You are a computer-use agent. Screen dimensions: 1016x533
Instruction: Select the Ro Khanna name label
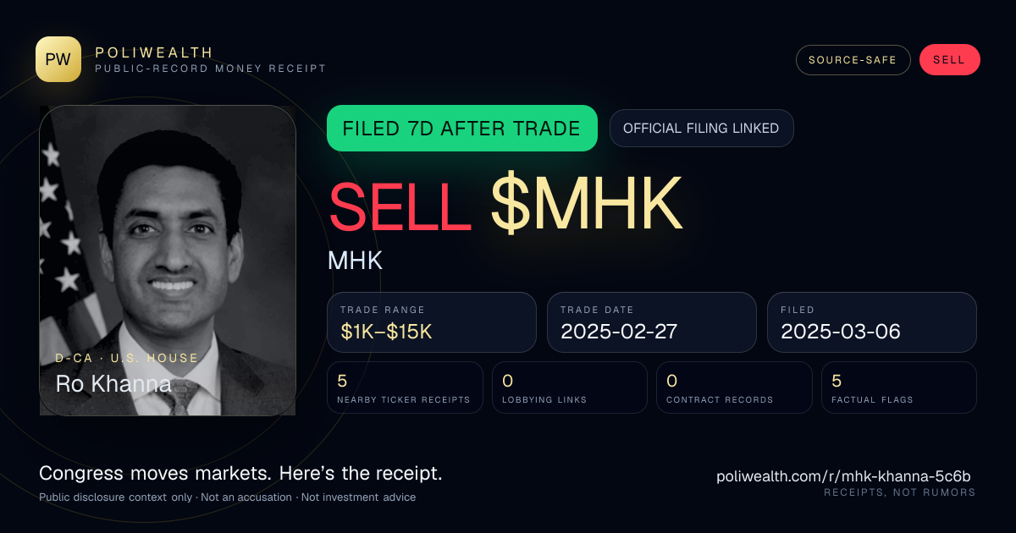113,384
